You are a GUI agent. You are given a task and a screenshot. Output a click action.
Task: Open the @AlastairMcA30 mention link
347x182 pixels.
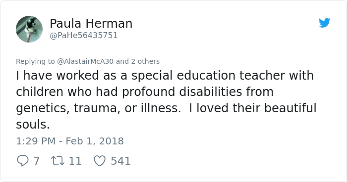click(x=85, y=61)
